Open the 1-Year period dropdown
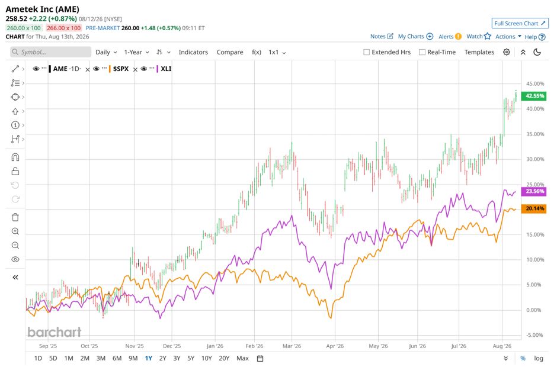This screenshot has width=557, height=367. 136,52
